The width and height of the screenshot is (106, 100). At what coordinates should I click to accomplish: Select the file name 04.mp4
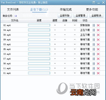[x=7, y=30]
